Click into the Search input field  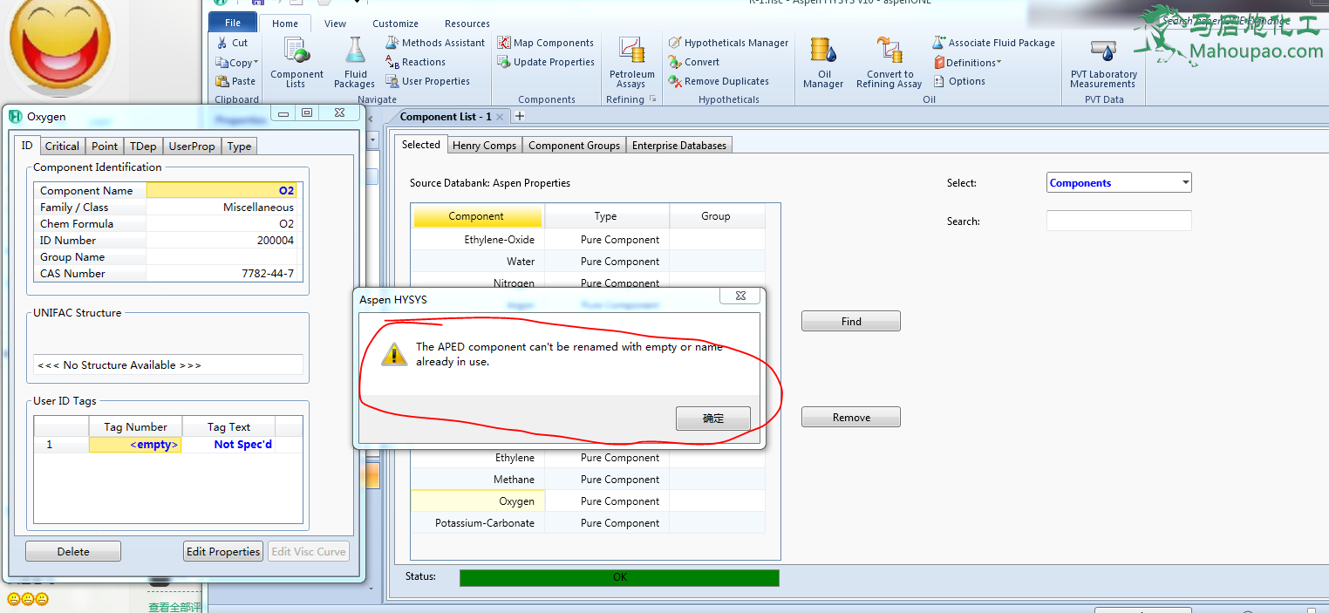coord(1118,221)
